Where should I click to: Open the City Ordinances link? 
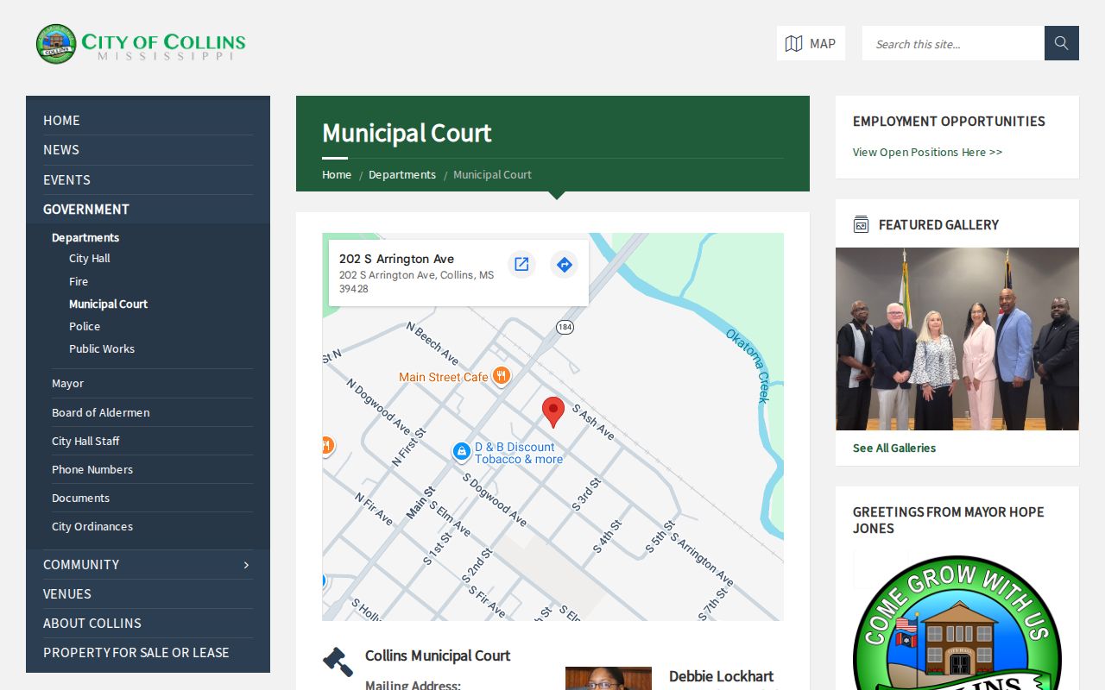(92, 526)
